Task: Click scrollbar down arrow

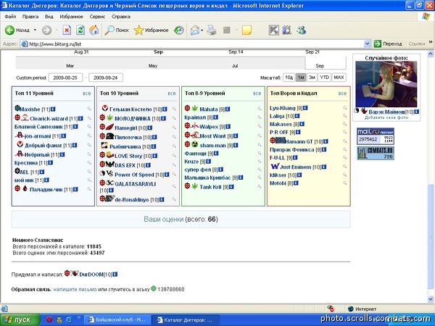Action: (431, 299)
